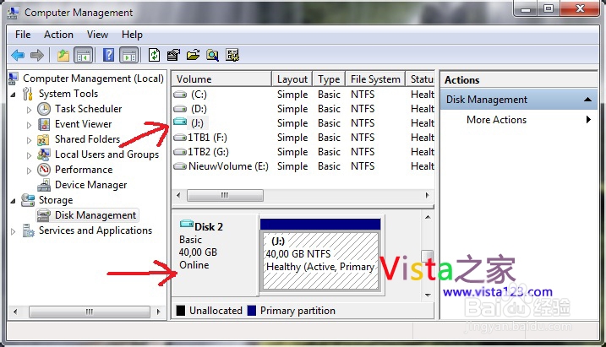The image size is (606, 347).
Task: Click the Performance gauge icon
Action: pyautogui.click(x=44, y=170)
